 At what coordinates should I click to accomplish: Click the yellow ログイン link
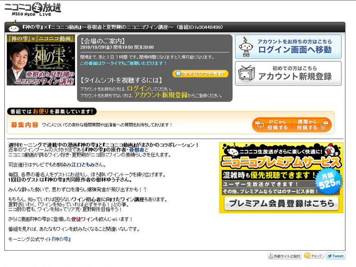(139, 88)
